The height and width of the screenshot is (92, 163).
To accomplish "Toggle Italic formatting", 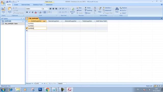I will 30,12.
